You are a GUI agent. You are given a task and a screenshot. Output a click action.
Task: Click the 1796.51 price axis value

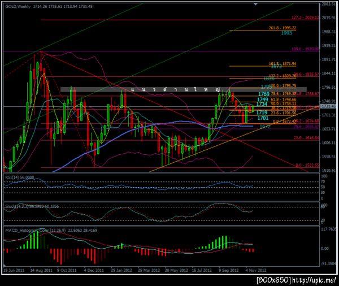pos(328,88)
